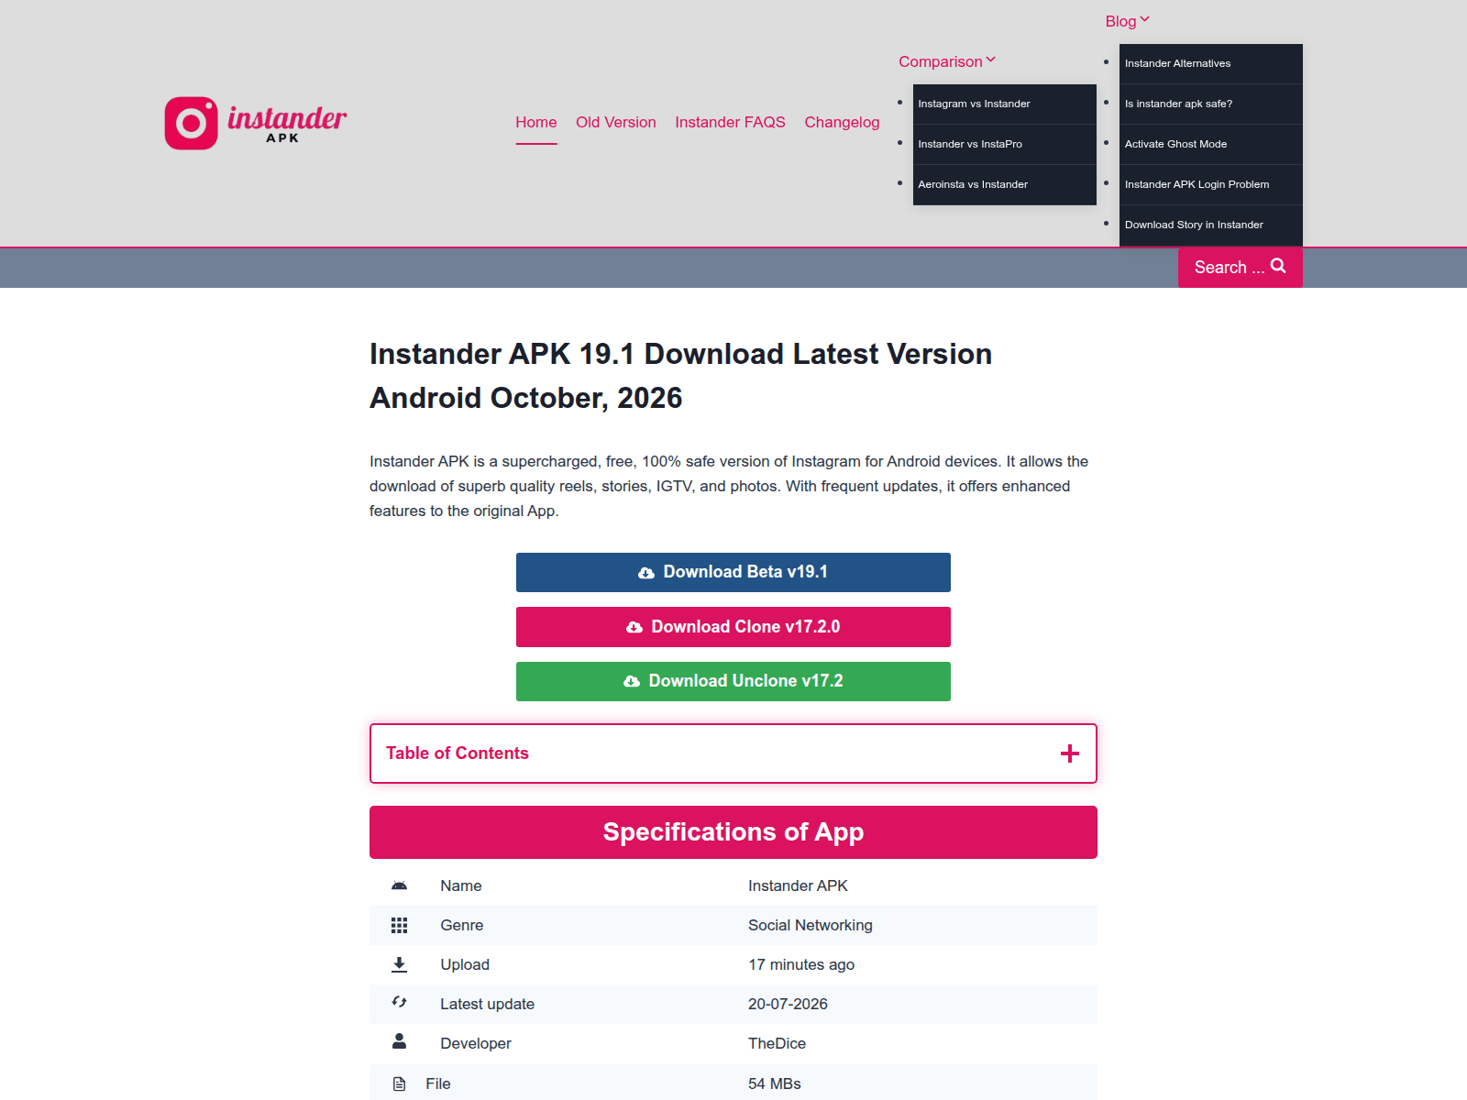This screenshot has width=1467, height=1100.
Task: Click the TheDice developer value
Action: [778, 1043]
